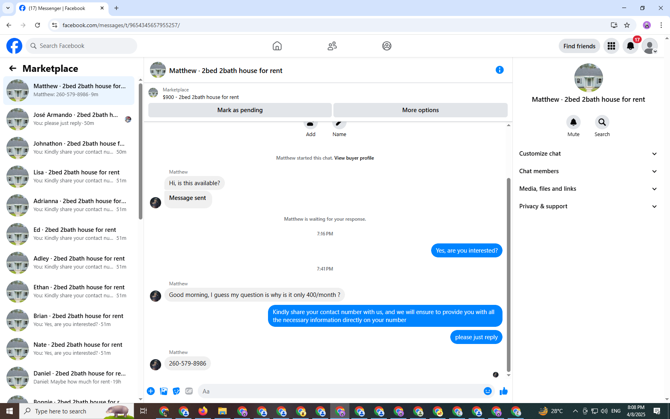Open emoji picker in message box
This screenshot has width=670, height=419.
click(487, 391)
